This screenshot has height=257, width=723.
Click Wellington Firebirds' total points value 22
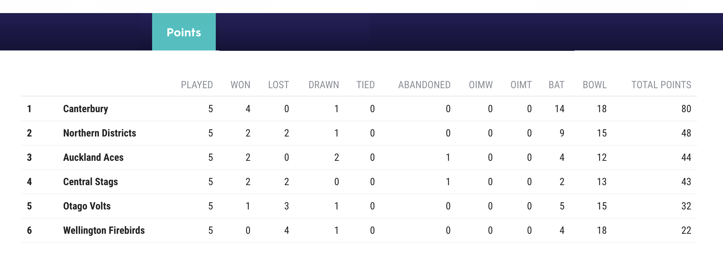click(x=686, y=231)
